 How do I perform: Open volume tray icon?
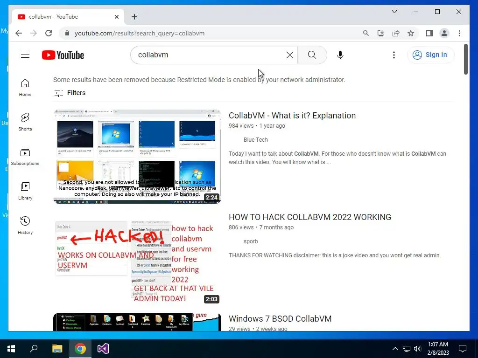417,349
